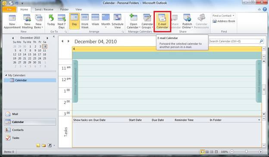269x157 pixels.
Task: Click Show tasks on: Due Date header
Action: coord(89,120)
